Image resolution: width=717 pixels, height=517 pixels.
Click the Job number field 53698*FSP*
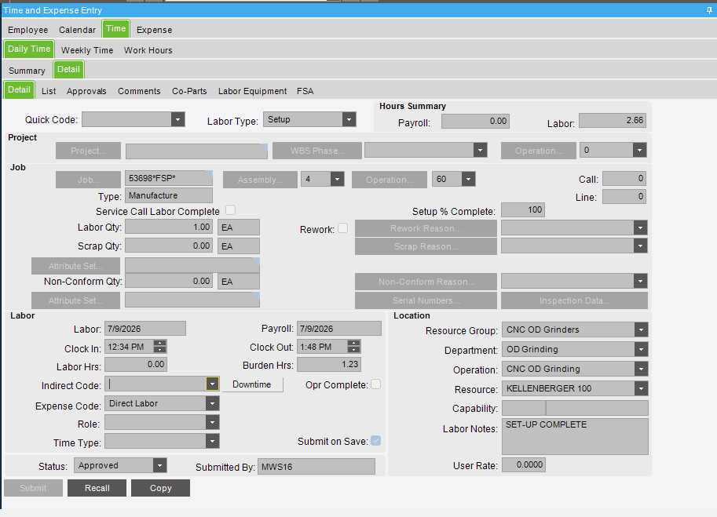(169, 178)
